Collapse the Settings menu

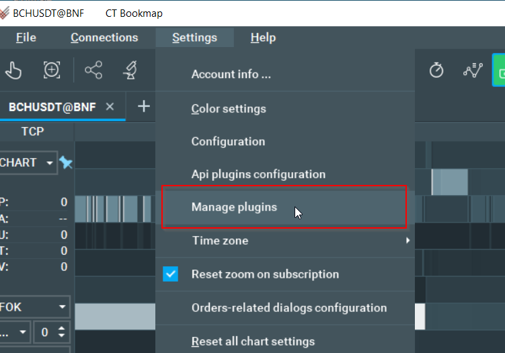coord(194,38)
